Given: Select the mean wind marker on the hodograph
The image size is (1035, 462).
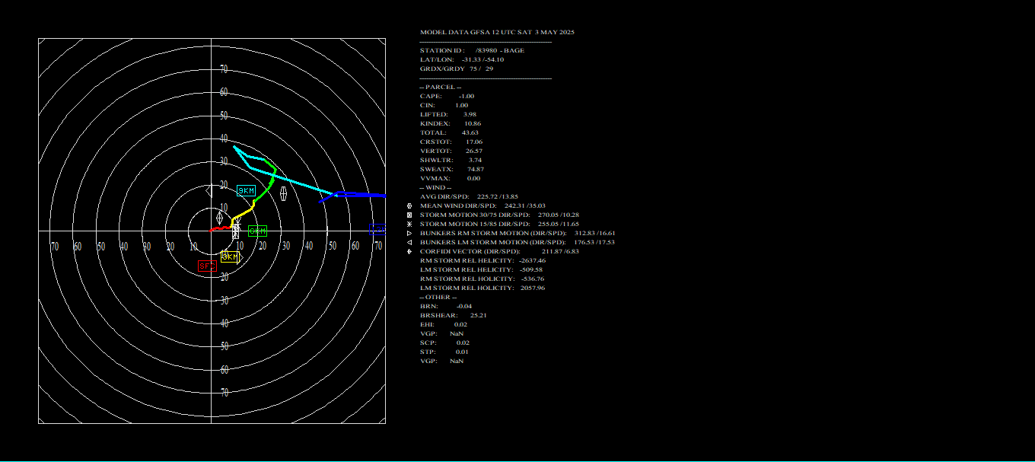Looking at the screenshot, I should point(283,195).
